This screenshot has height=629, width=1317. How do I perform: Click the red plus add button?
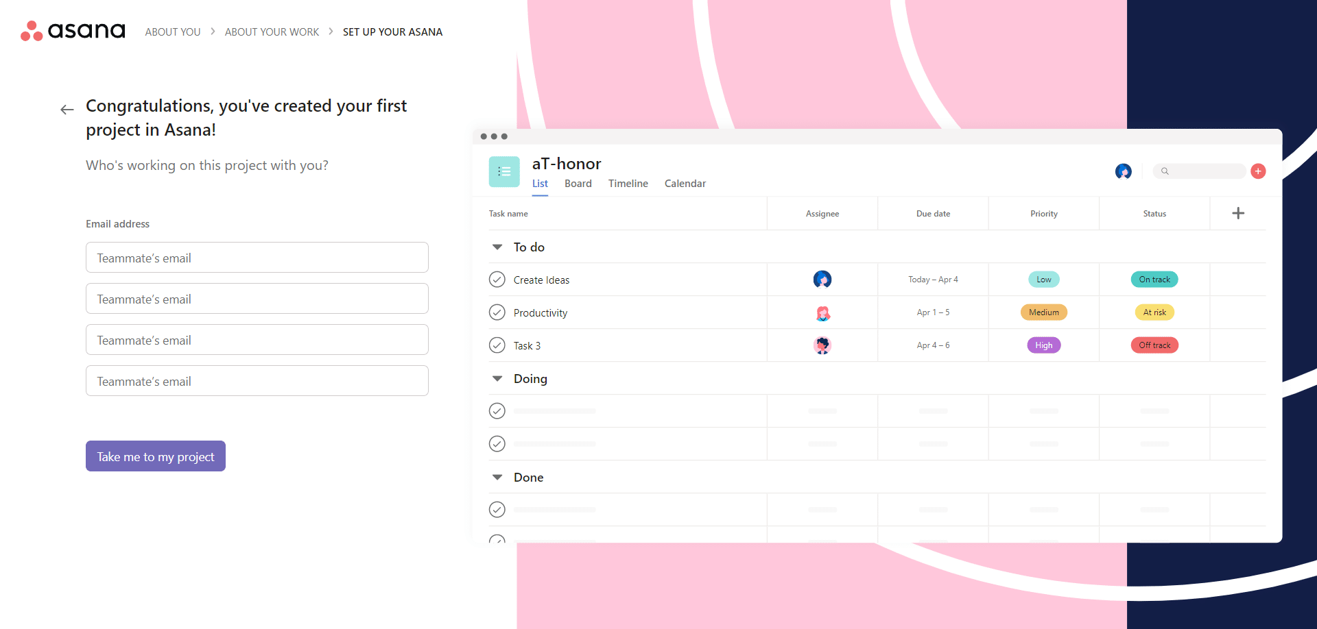(x=1258, y=171)
